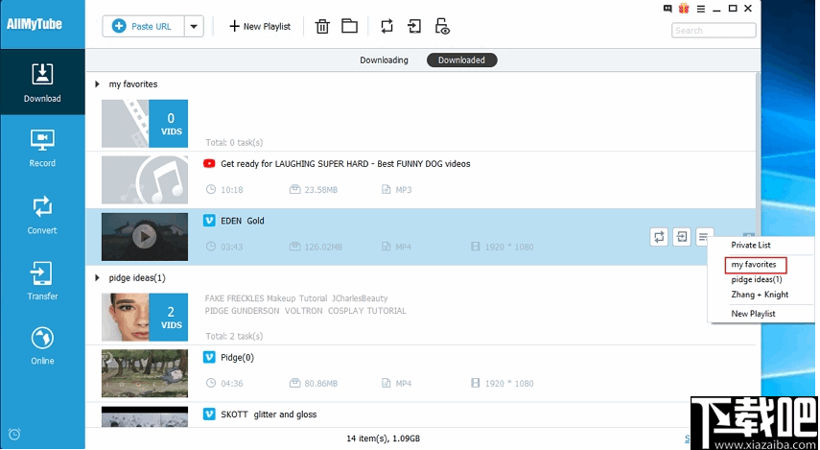Click the 'PIDGE GUNDERSON VOLTRON COSPLAY TUTORIAL' text
The image size is (820, 450).
click(x=305, y=310)
